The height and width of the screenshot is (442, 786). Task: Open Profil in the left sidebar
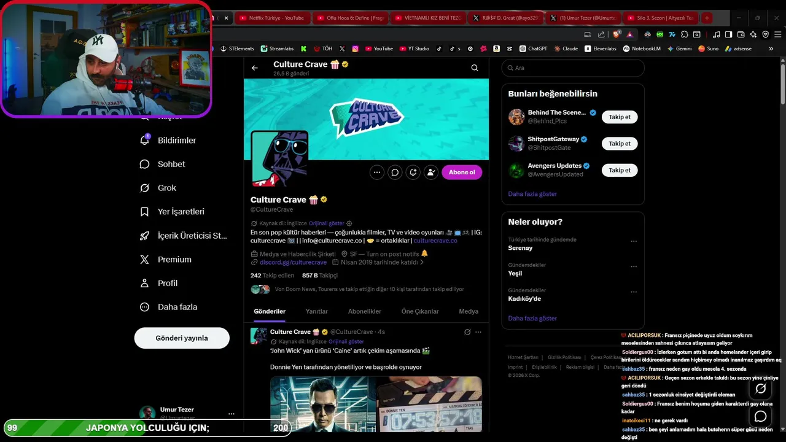[159, 283]
